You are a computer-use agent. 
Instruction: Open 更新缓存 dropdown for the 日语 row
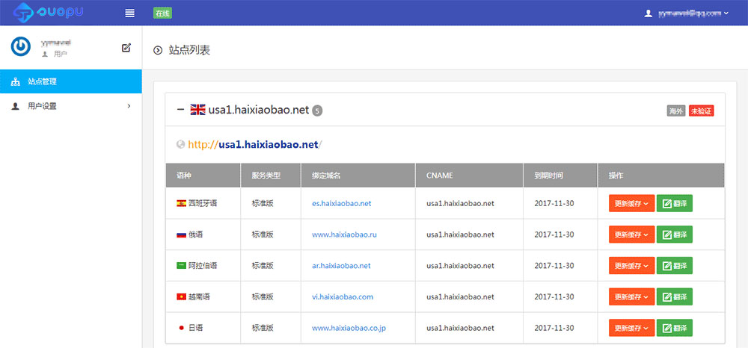pos(631,328)
